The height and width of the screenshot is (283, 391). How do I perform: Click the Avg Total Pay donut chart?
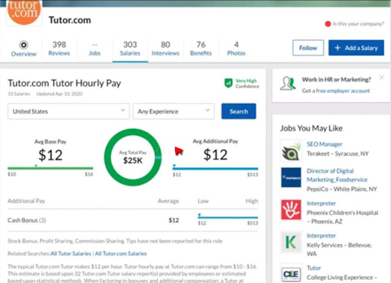coord(133,157)
